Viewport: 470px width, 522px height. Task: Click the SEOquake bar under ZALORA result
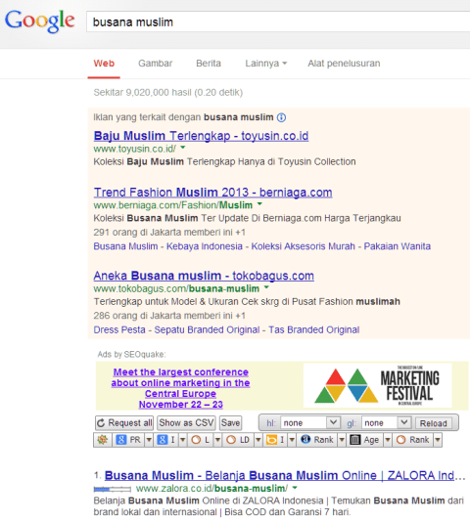click(113, 489)
